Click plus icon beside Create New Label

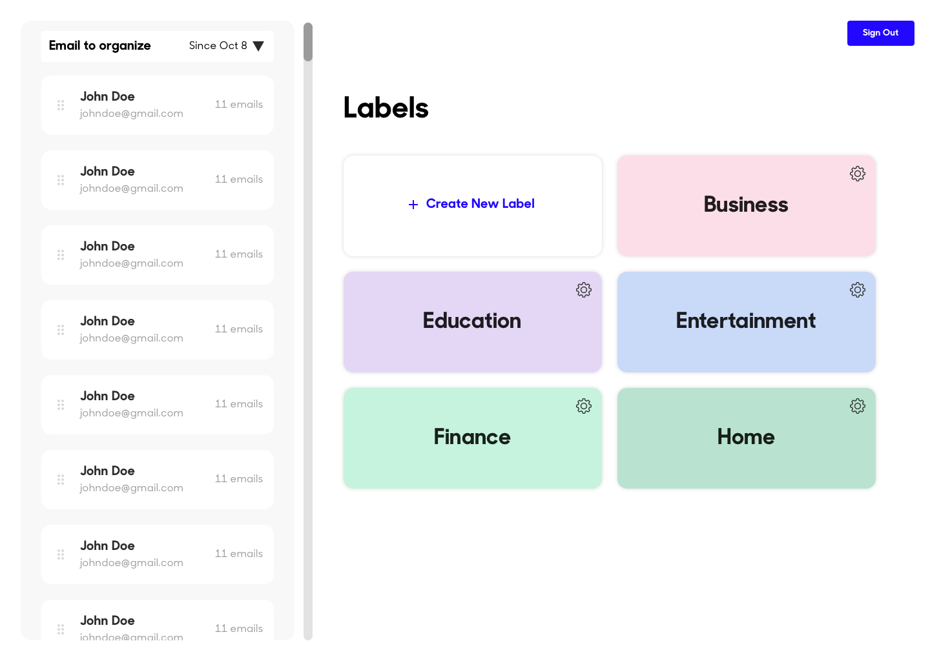[x=413, y=205]
